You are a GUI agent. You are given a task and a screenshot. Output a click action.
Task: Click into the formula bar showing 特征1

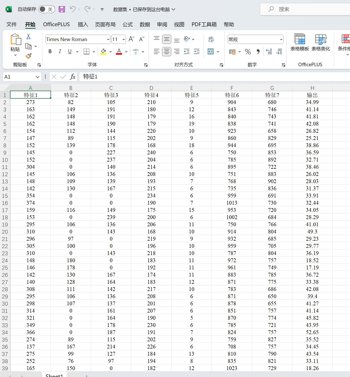coord(214,77)
